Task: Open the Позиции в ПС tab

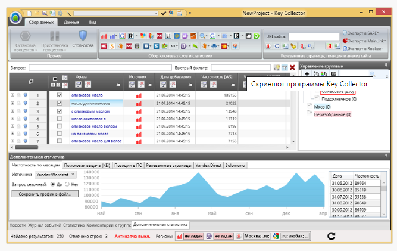Action: tap(128, 165)
